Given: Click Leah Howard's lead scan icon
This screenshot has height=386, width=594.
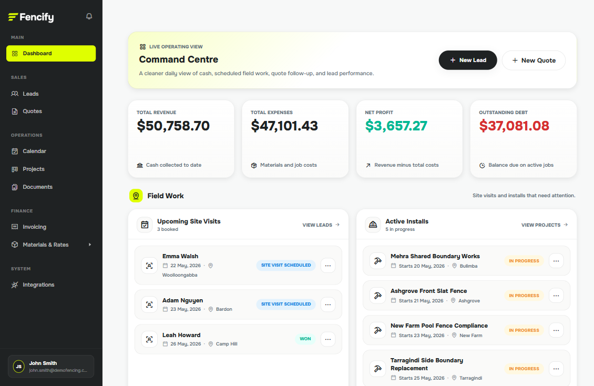Looking at the screenshot, I should pos(149,339).
